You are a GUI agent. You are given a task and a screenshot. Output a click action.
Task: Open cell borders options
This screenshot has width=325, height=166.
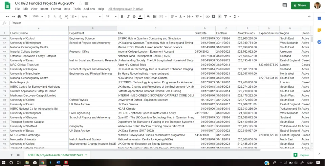(155, 17)
